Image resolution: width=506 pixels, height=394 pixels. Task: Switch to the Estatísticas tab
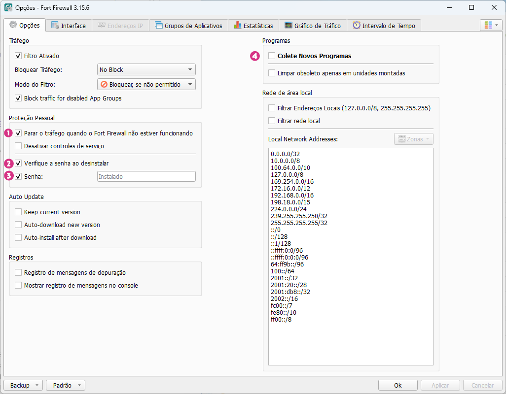(253, 26)
